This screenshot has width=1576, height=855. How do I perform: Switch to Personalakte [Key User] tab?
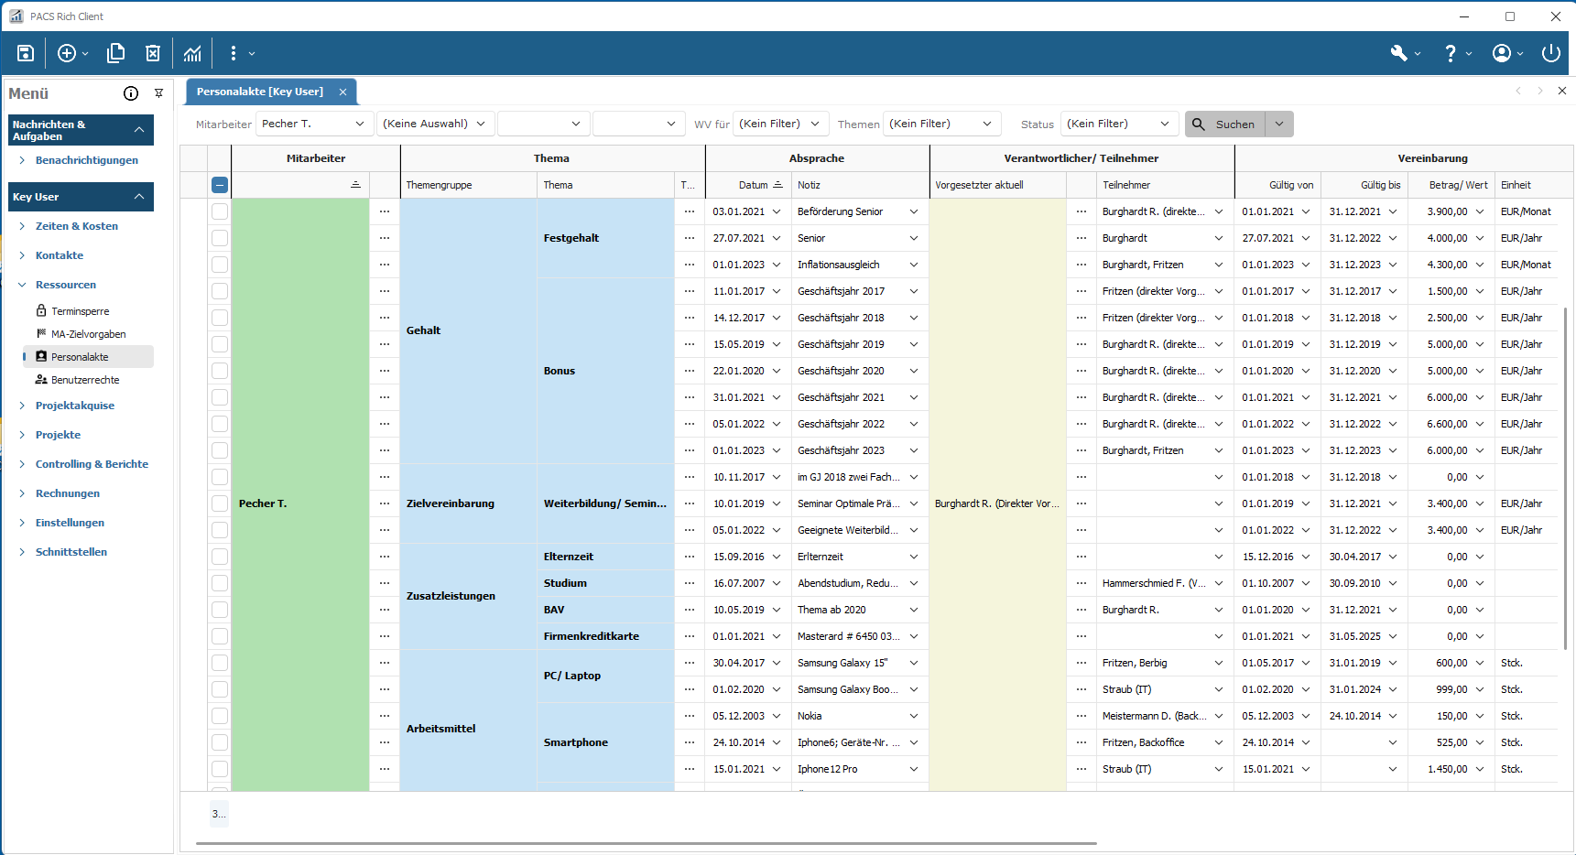click(260, 92)
